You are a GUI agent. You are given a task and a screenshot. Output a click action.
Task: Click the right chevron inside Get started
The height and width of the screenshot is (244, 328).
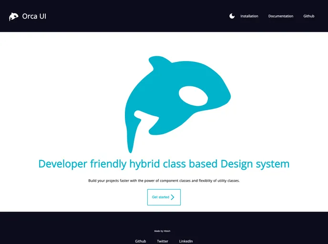(173, 197)
